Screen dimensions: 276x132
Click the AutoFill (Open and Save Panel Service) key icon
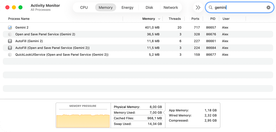10,48
